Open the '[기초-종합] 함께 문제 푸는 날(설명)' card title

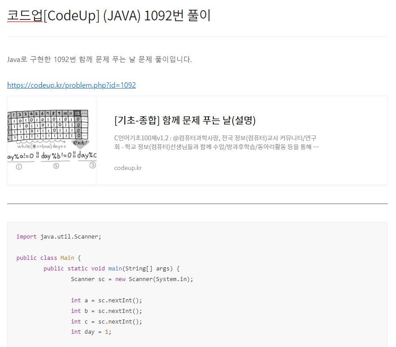185,120
